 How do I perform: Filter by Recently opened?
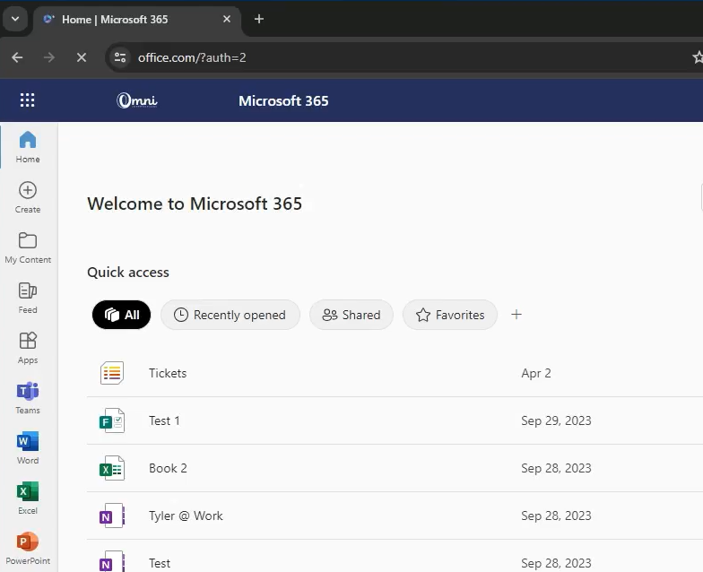230,315
